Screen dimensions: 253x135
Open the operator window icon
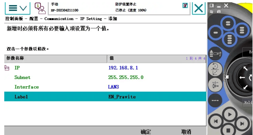40,9
